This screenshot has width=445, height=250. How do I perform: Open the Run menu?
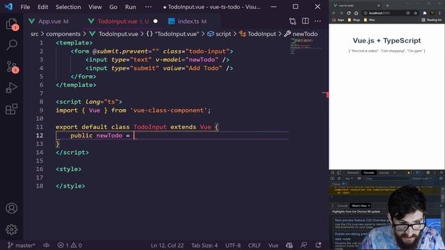click(x=130, y=7)
